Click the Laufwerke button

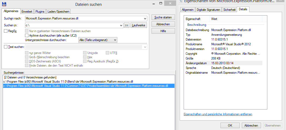tap(139, 25)
